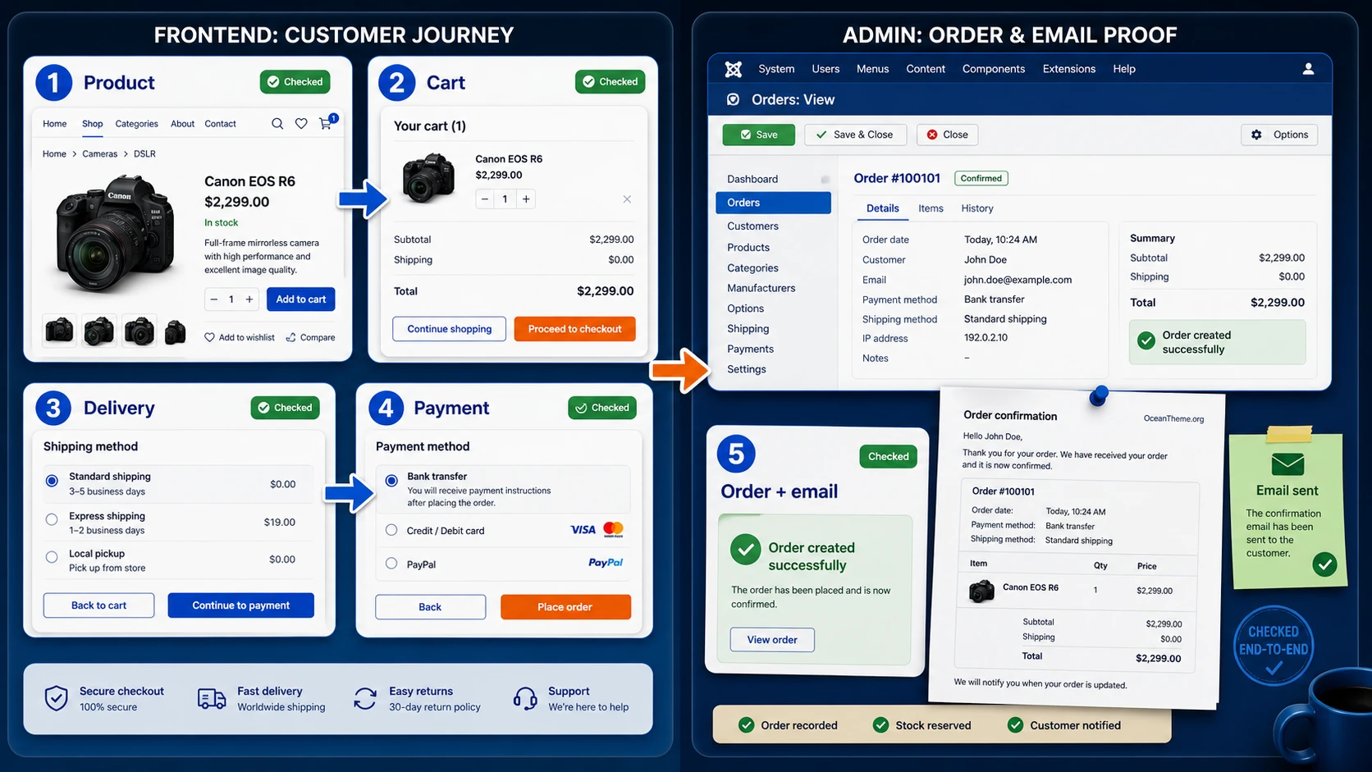Screen dimensions: 1372x772
Task: Open Dashboard in admin sidebar
Action: tap(752, 179)
